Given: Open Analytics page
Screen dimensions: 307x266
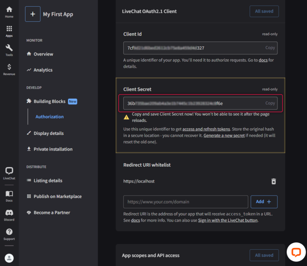Looking at the screenshot, I should (x=43, y=70).
